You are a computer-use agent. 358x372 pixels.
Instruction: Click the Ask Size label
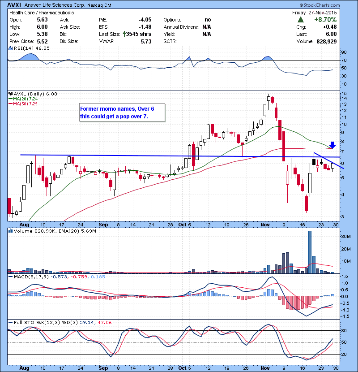[70, 27]
